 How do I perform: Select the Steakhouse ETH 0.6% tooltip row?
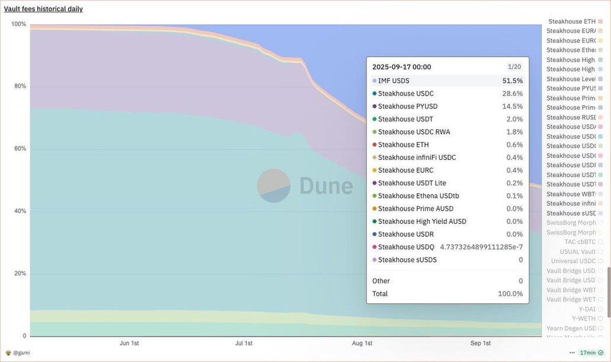[448, 145]
